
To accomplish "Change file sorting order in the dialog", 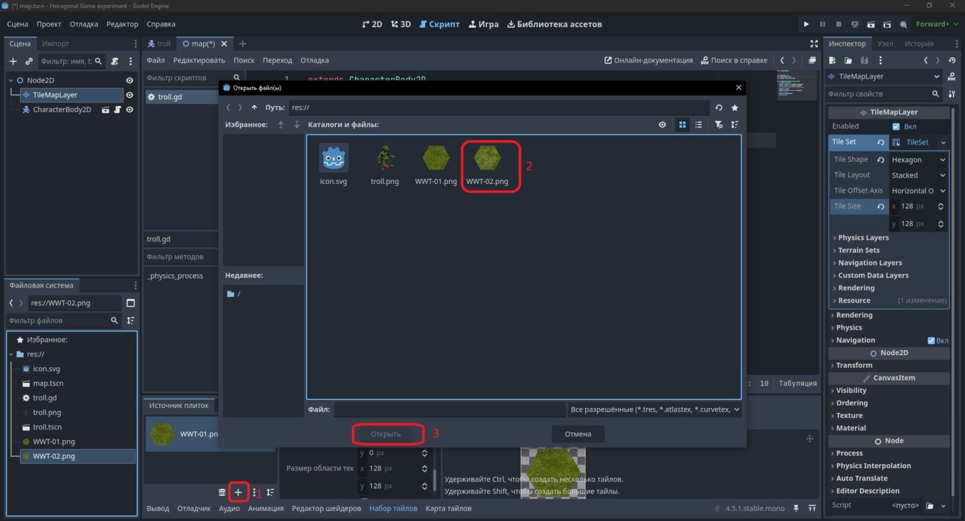I will click(x=734, y=124).
